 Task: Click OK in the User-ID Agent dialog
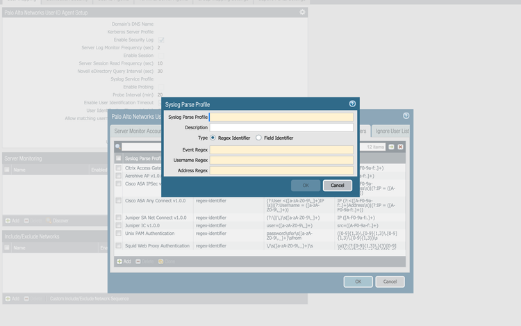tap(358, 282)
